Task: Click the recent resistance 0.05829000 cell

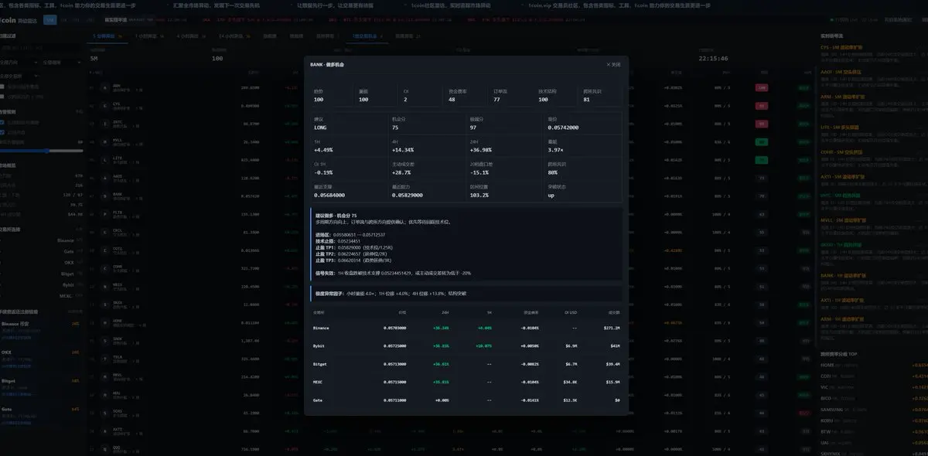Action: 426,191
